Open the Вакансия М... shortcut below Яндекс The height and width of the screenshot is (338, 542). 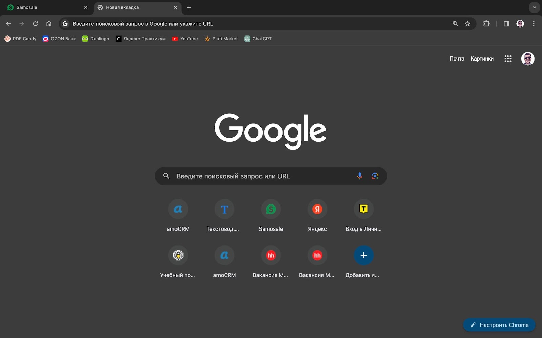click(x=317, y=262)
